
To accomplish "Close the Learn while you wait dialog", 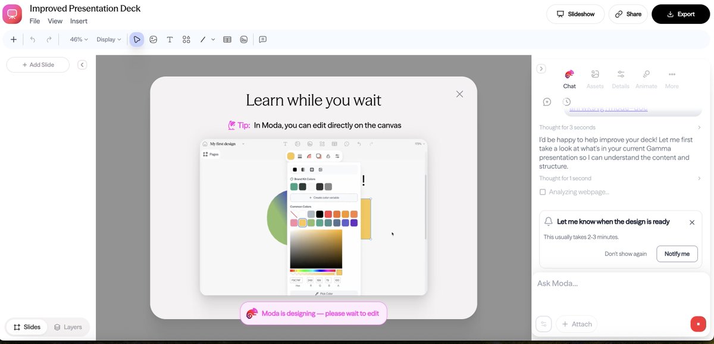I will pyautogui.click(x=459, y=94).
